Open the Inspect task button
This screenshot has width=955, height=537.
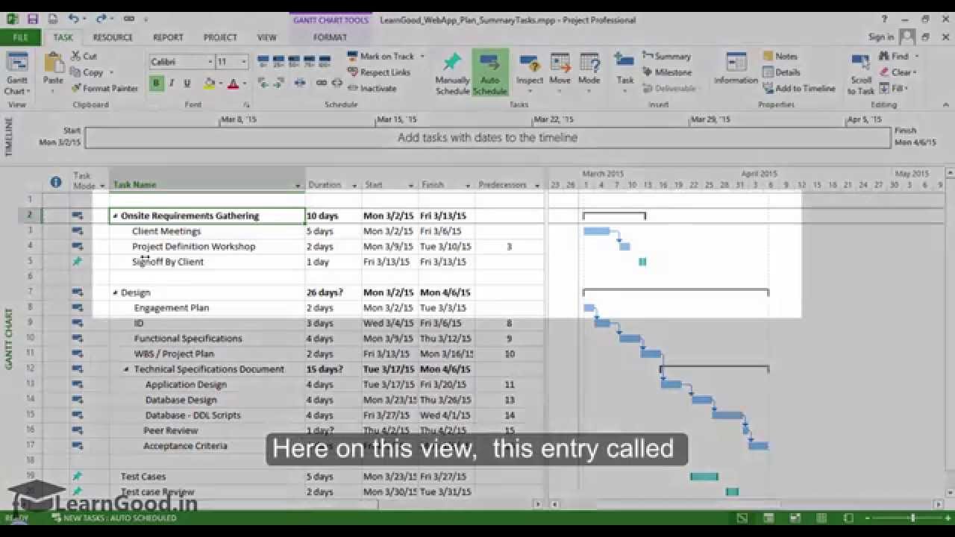tap(530, 72)
